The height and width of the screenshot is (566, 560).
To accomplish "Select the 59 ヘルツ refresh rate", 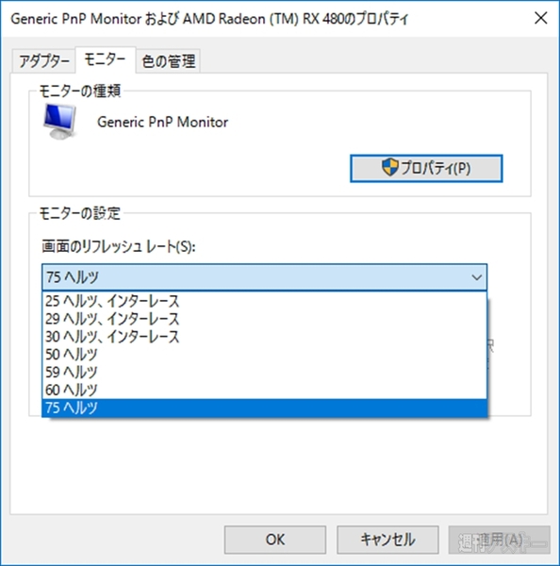I will 265,372.
